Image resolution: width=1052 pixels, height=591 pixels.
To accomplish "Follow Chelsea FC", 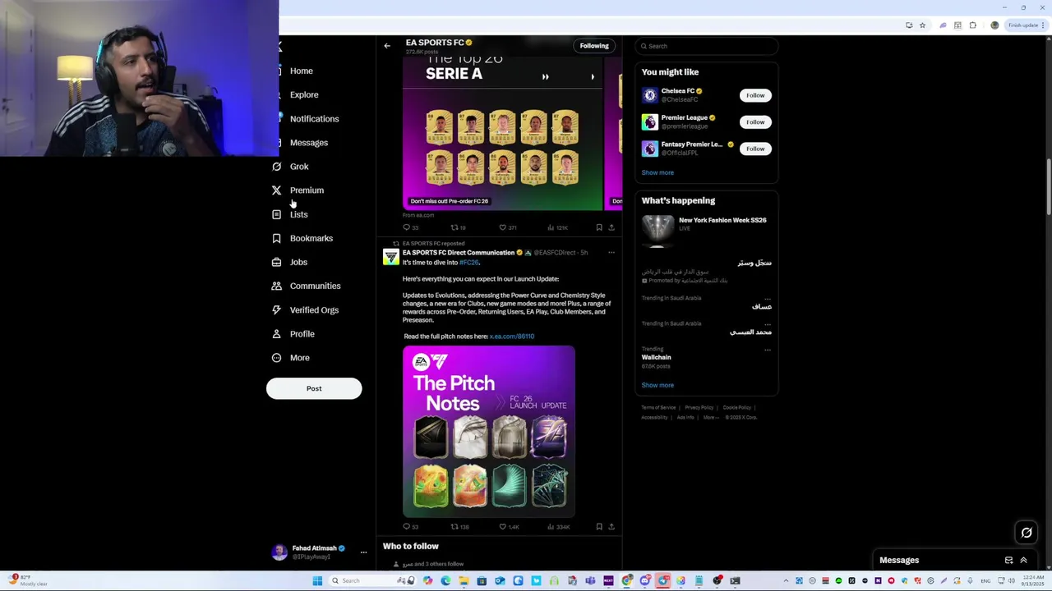I will pyautogui.click(x=755, y=95).
